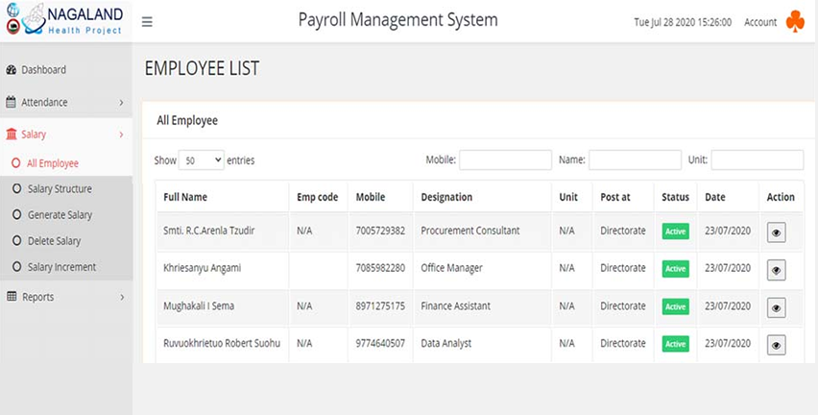Viewport: 818px width, 415px height.
Task: Open the Show 50 entries dropdown
Action: coord(202,160)
